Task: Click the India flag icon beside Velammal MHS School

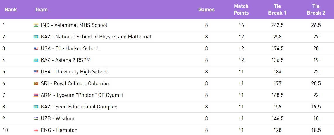Action: [x=36, y=25]
